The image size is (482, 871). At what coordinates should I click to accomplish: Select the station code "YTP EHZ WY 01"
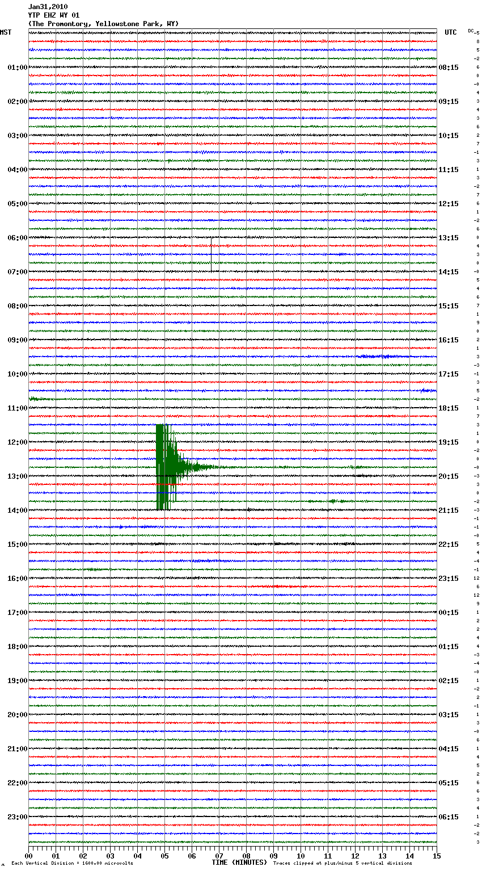point(54,15)
